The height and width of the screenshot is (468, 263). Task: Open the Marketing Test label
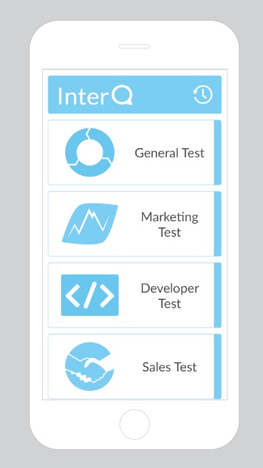[170, 225]
